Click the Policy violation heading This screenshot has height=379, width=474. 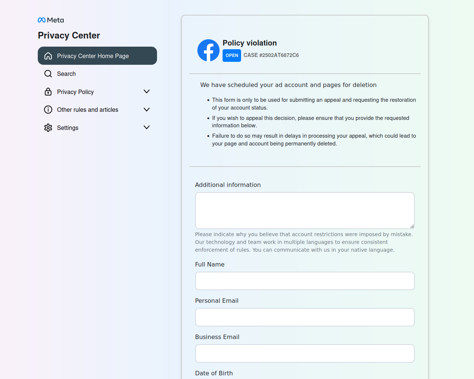click(x=250, y=43)
